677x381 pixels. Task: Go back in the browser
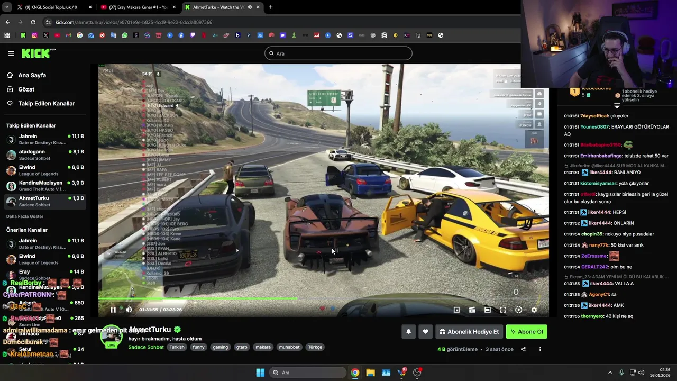point(7,22)
